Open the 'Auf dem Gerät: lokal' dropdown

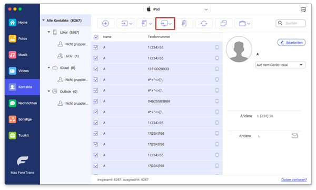pos(280,65)
